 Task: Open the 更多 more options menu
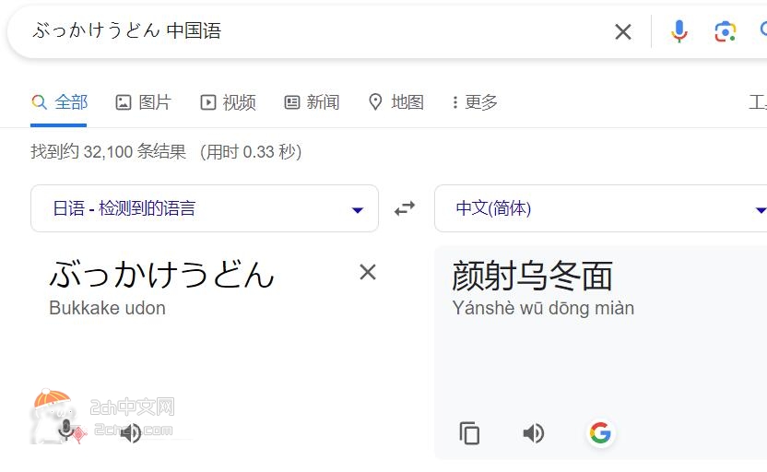click(x=475, y=102)
